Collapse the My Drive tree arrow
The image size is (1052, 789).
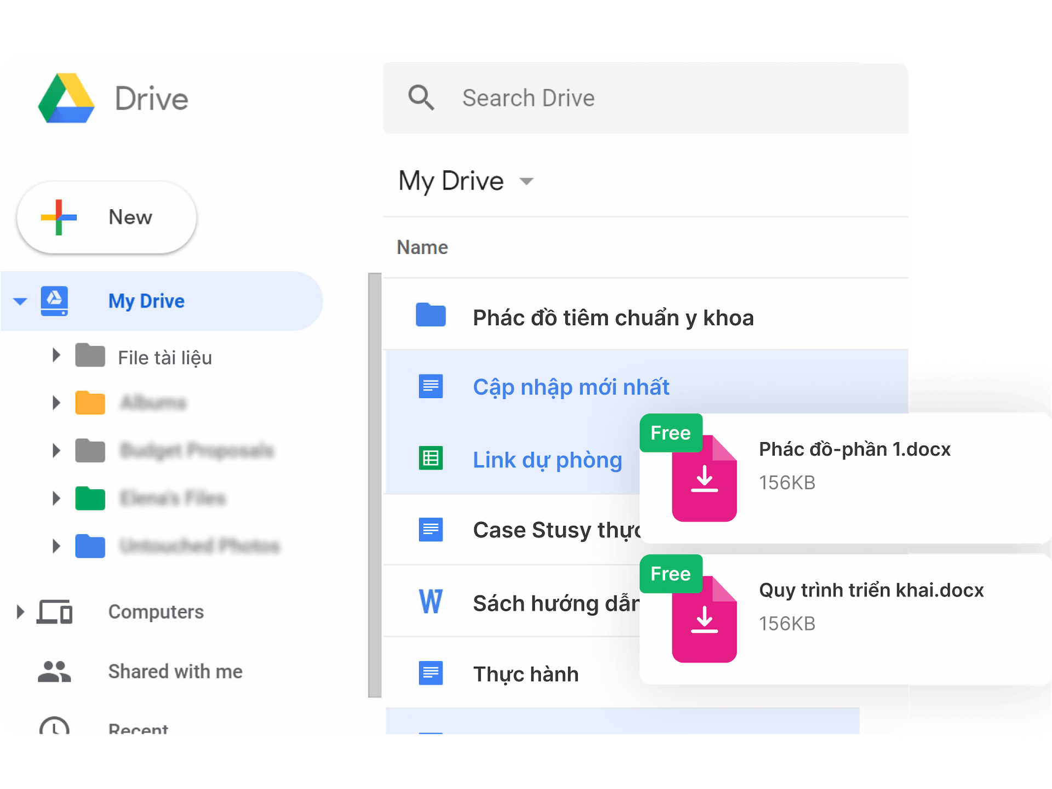20,301
